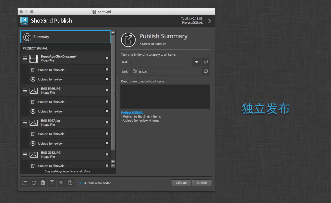Click the Publish button
This screenshot has height=203, width=331.
click(202, 183)
